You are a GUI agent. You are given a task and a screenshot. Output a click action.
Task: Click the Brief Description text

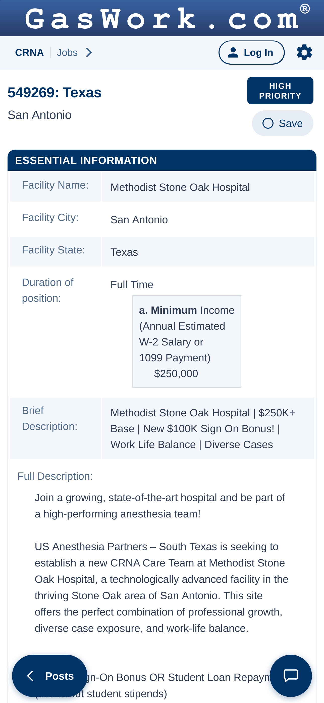click(203, 429)
